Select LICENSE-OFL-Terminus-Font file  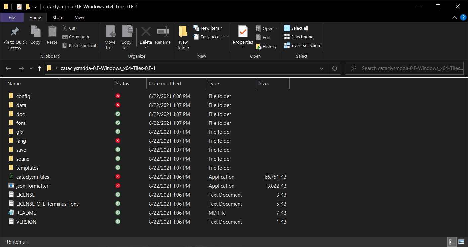pos(47,204)
